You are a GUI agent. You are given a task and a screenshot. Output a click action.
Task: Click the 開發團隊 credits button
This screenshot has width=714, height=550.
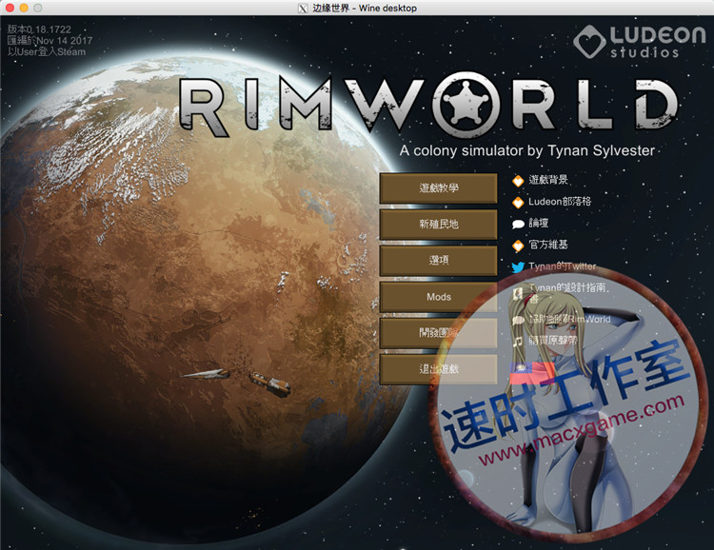pos(439,333)
